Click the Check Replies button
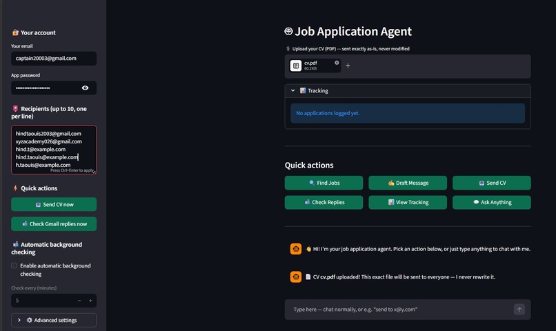556x331 pixels. pyautogui.click(x=324, y=202)
